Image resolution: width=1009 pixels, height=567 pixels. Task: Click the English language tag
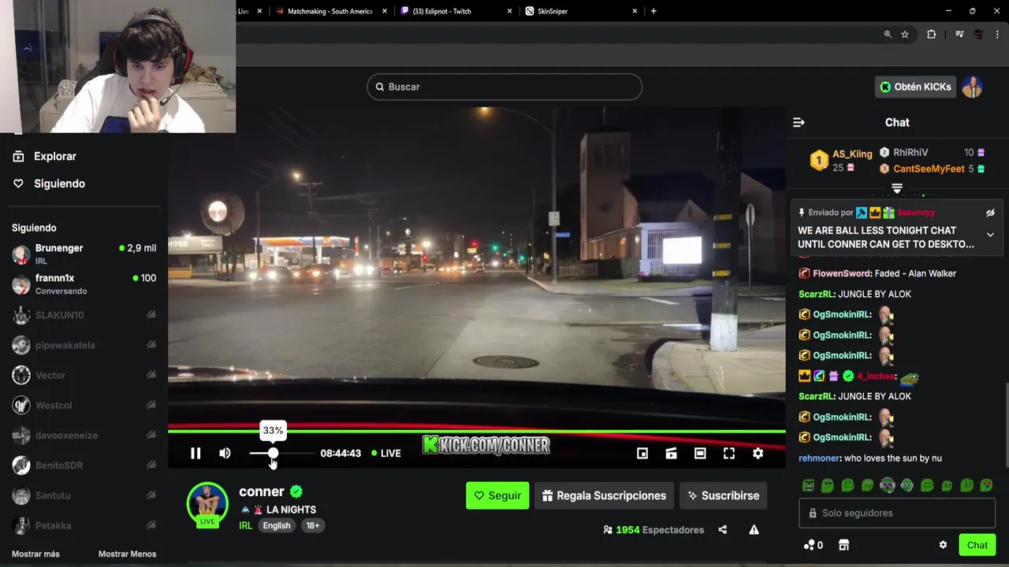click(x=277, y=525)
